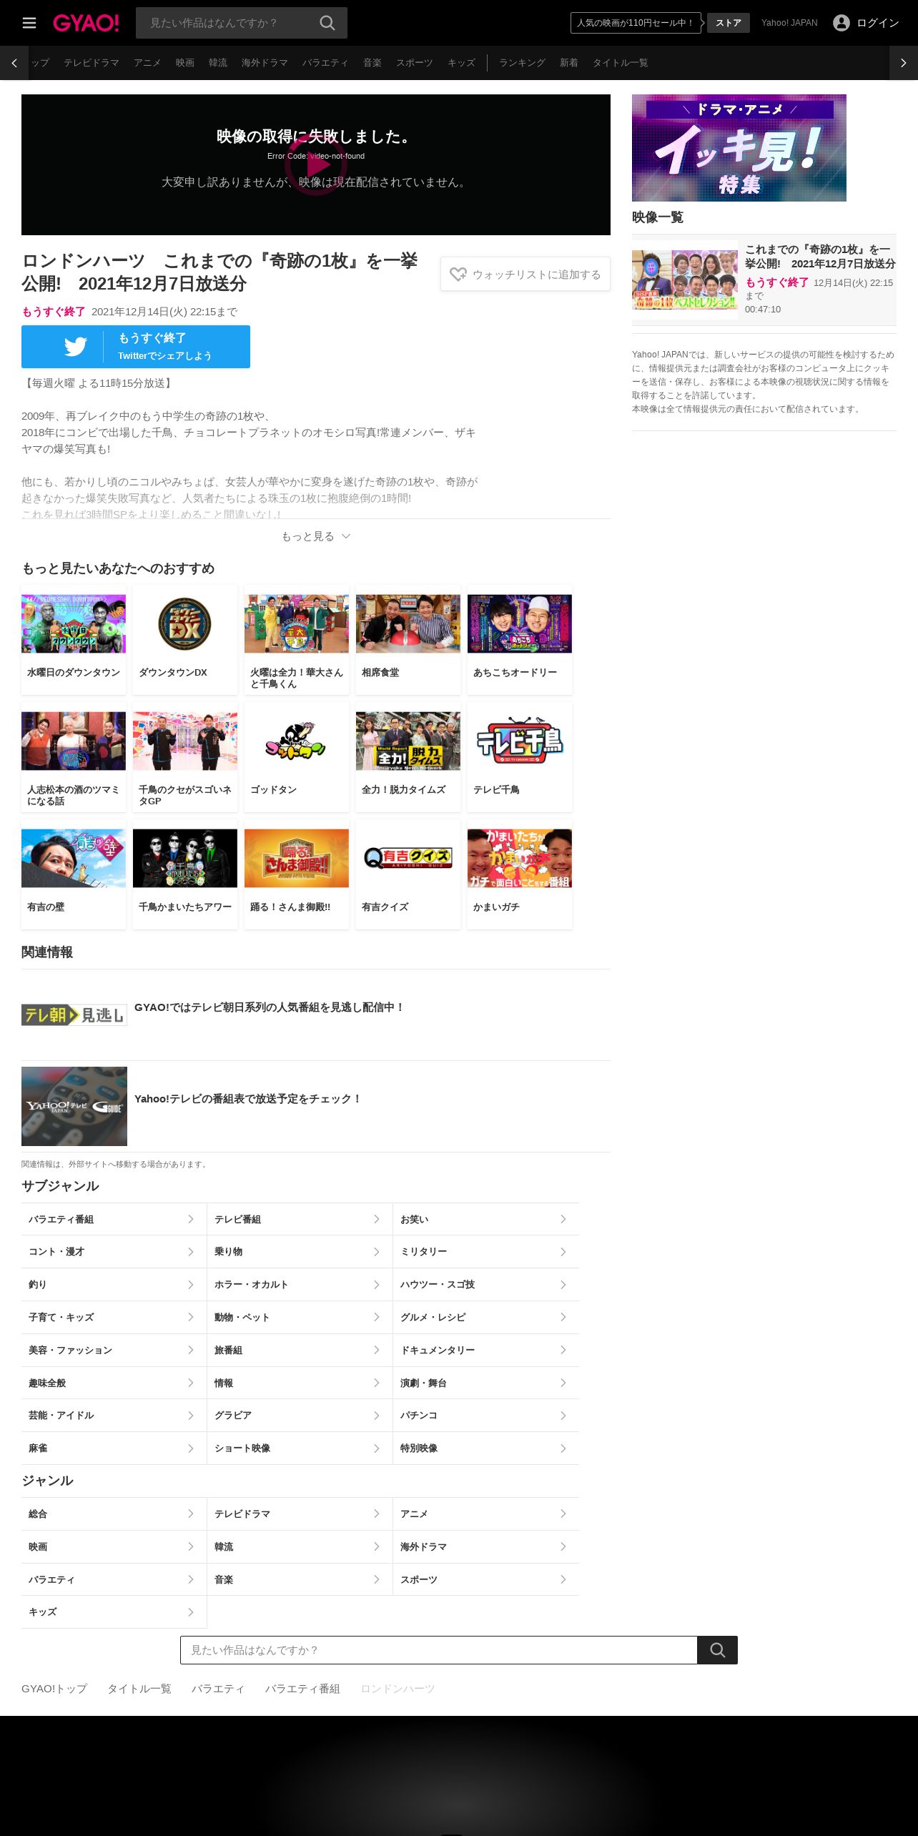This screenshot has width=918, height=1836.
Task: Click the footer search input field
Action: 439,1650
